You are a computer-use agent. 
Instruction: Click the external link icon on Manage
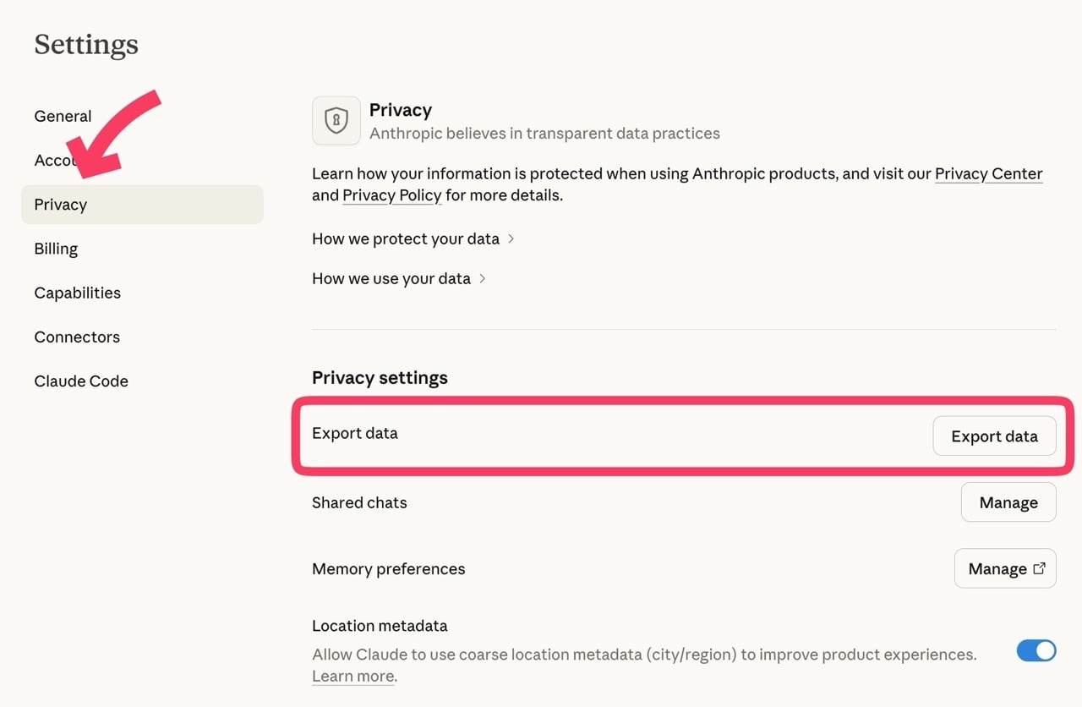(1040, 568)
